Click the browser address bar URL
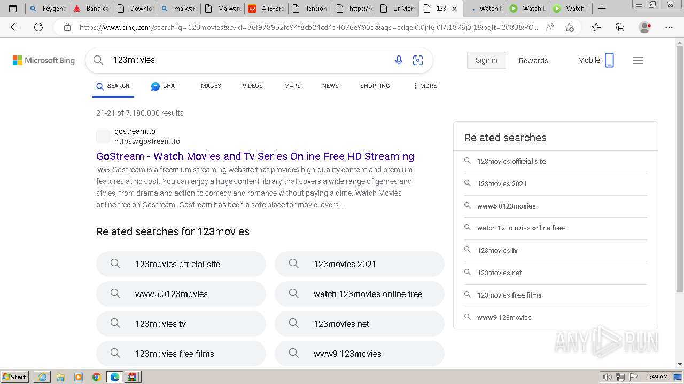684x384 pixels. coord(309,27)
